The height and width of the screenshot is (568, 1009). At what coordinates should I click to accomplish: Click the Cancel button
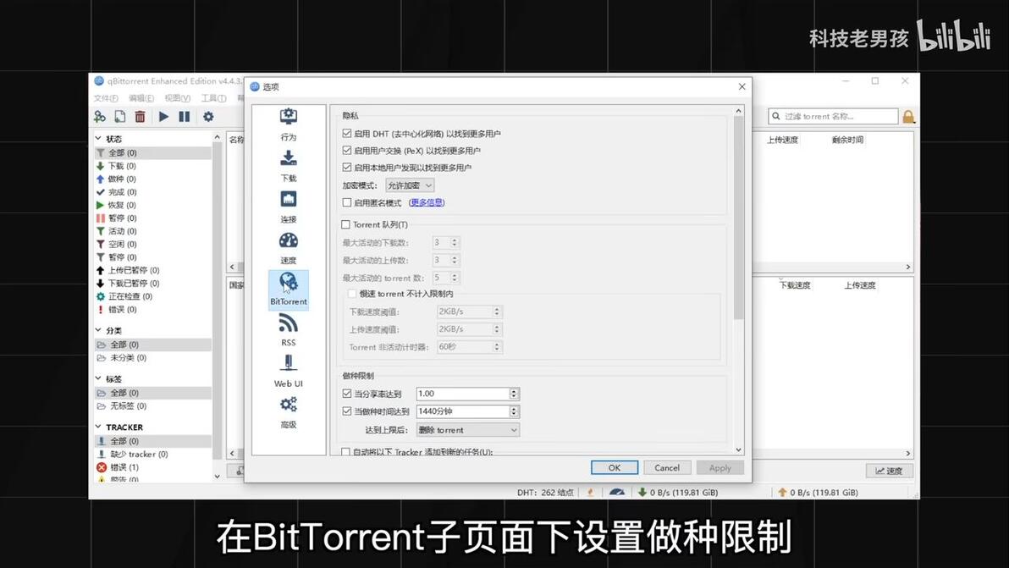667,467
